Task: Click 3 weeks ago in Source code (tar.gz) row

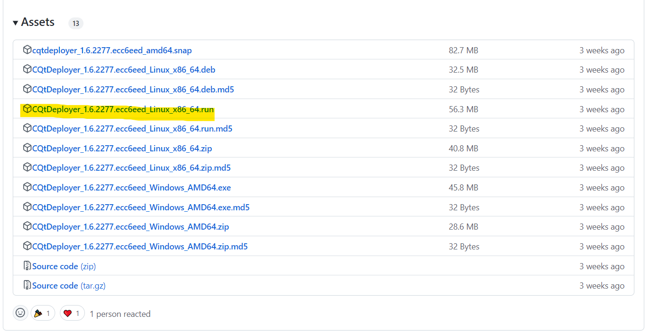Action: pos(602,286)
